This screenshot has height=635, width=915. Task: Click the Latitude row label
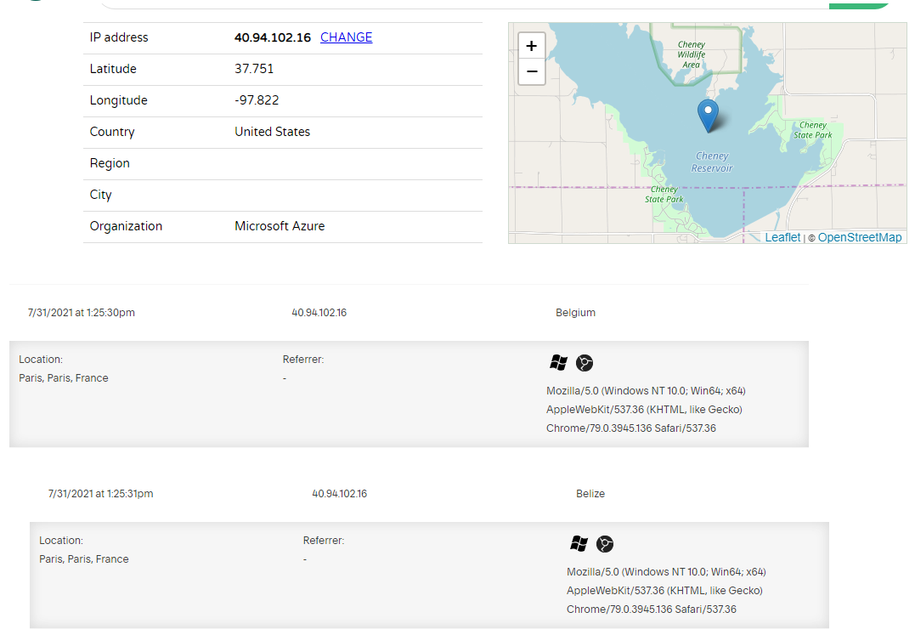[x=113, y=69]
